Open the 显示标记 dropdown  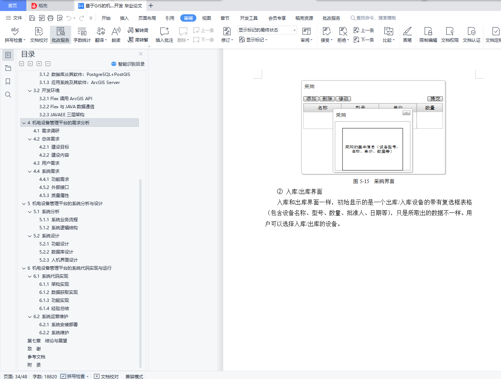point(253,40)
